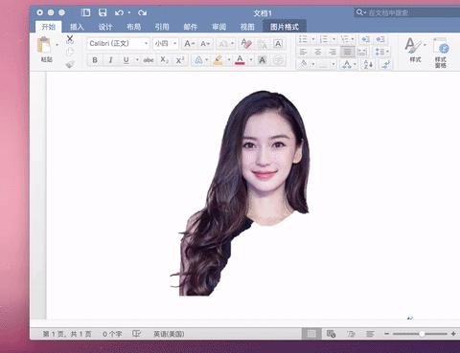460x353 pixels.
Task: Show paragraph marks with the pilcrow icon
Action: coord(386,64)
